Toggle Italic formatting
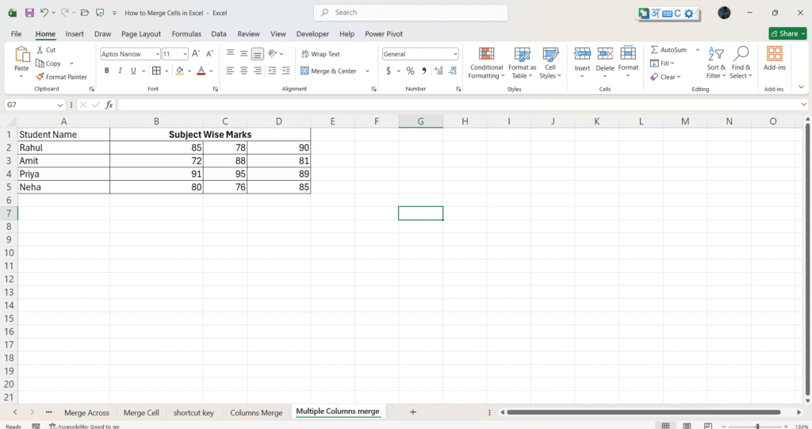 [x=121, y=71]
